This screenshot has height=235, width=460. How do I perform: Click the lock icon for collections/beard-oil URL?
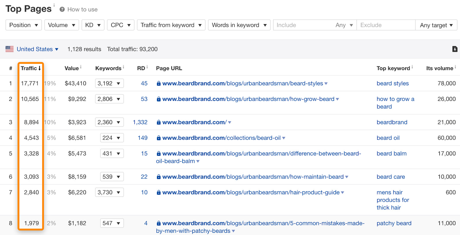pos(158,138)
